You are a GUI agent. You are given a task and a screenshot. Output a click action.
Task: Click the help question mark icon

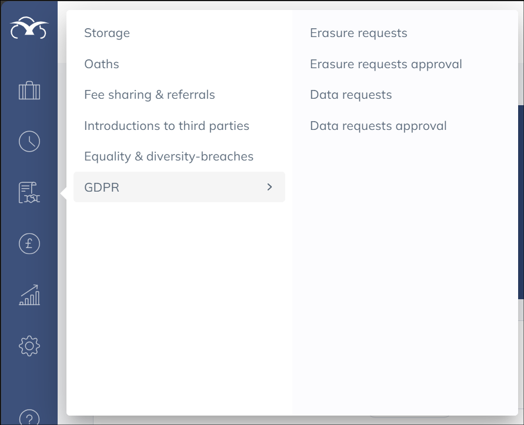click(29, 416)
